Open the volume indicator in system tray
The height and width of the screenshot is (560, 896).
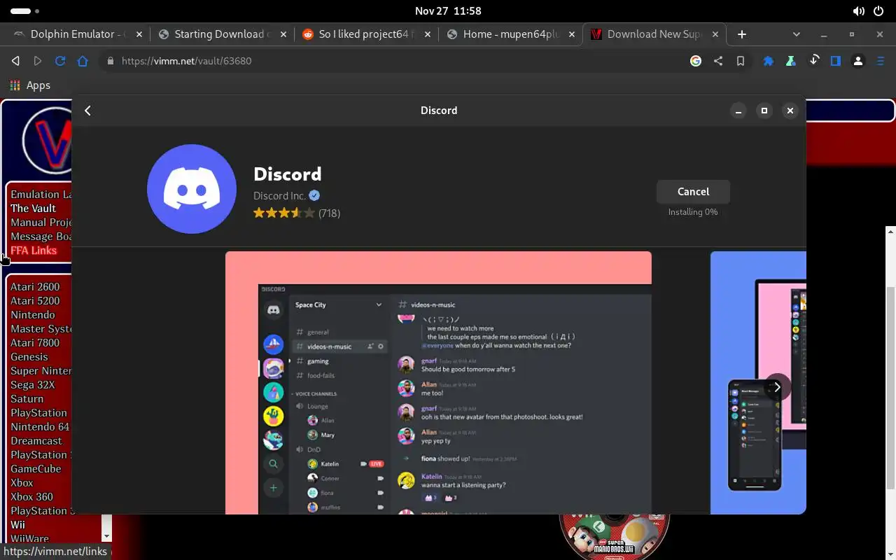tap(858, 11)
